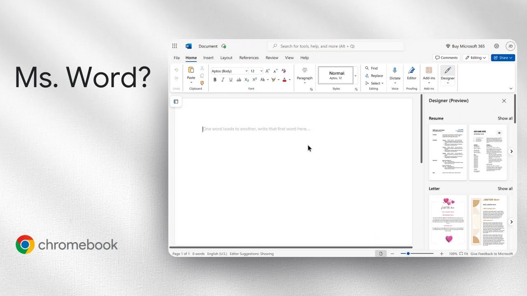This screenshot has height=296, width=527.
Task: Click the Redo arrow icon
Action: coord(176,78)
